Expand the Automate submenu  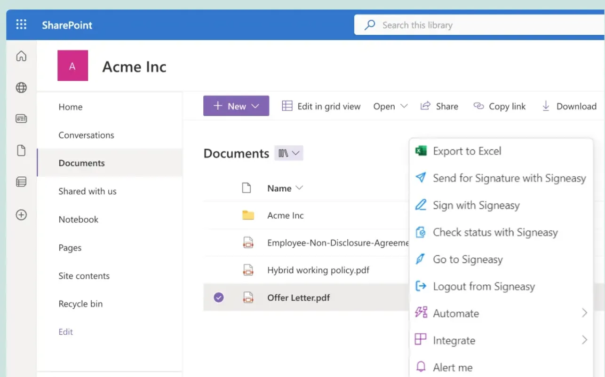click(584, 313)
